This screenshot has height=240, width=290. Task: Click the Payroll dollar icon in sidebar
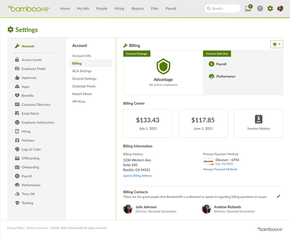click(x=17, y=176)
